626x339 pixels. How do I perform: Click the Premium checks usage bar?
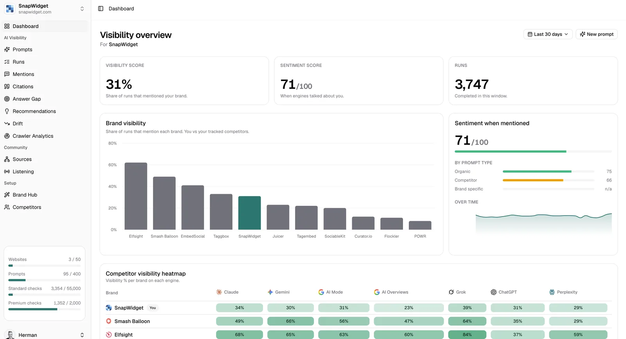click(45, 309)
